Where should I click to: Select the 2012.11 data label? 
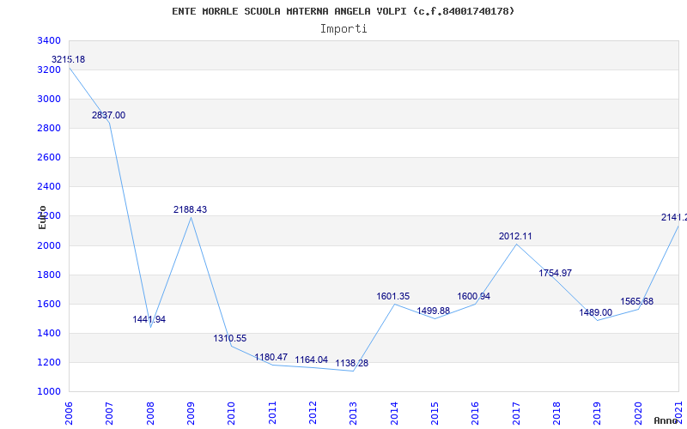coord(515,237)
